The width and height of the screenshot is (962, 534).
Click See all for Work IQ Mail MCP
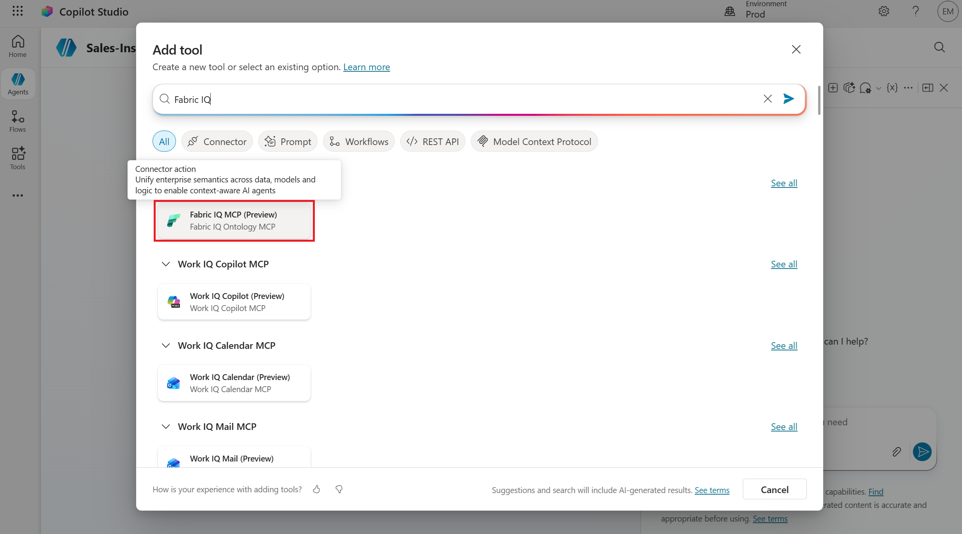[x=784, y=427]
